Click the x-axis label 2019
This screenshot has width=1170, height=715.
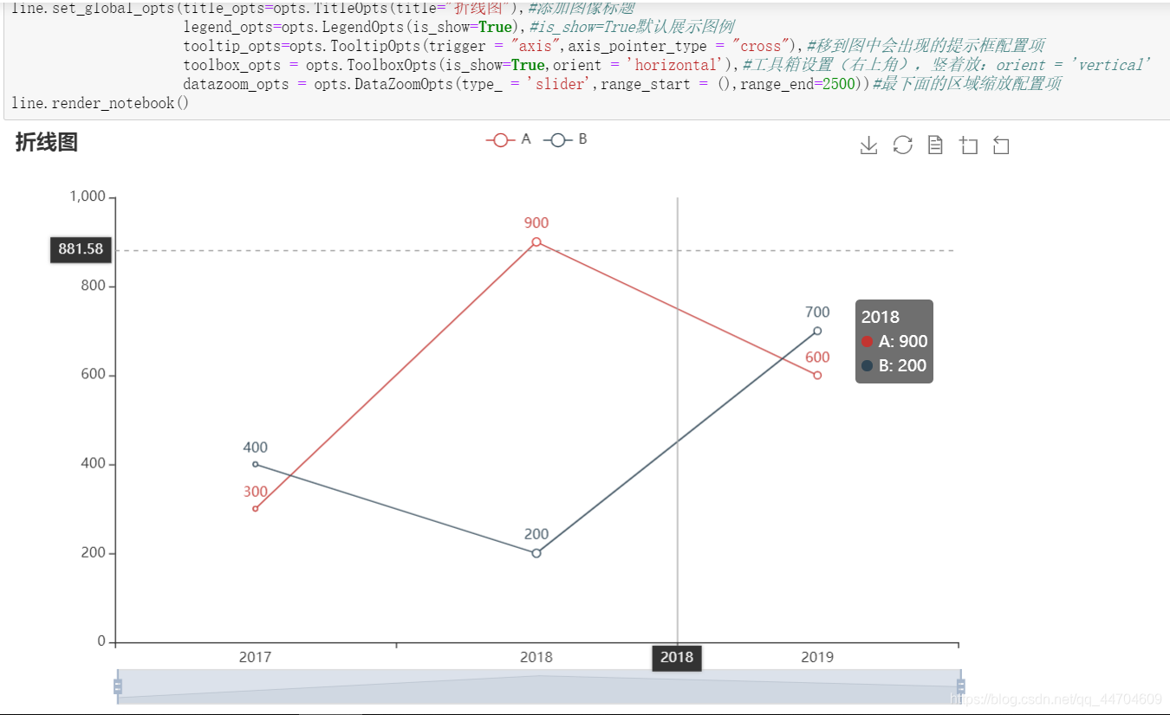point(817,657)
